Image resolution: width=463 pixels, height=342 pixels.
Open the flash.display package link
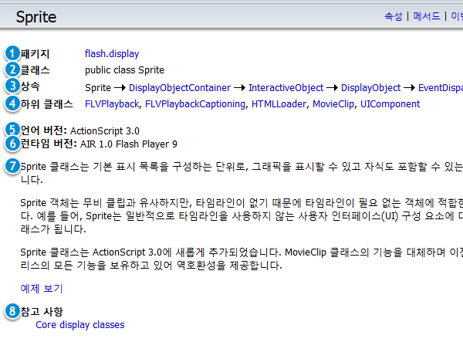pos(112,54)
